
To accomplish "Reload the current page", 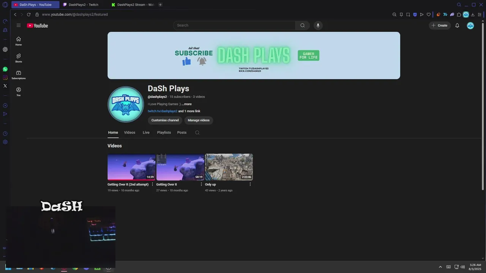I will pyautogui.click(x=28, y=14).
